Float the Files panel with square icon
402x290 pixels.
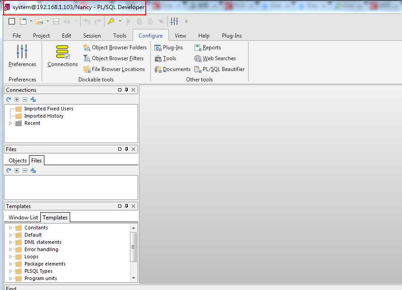[120, 149]
